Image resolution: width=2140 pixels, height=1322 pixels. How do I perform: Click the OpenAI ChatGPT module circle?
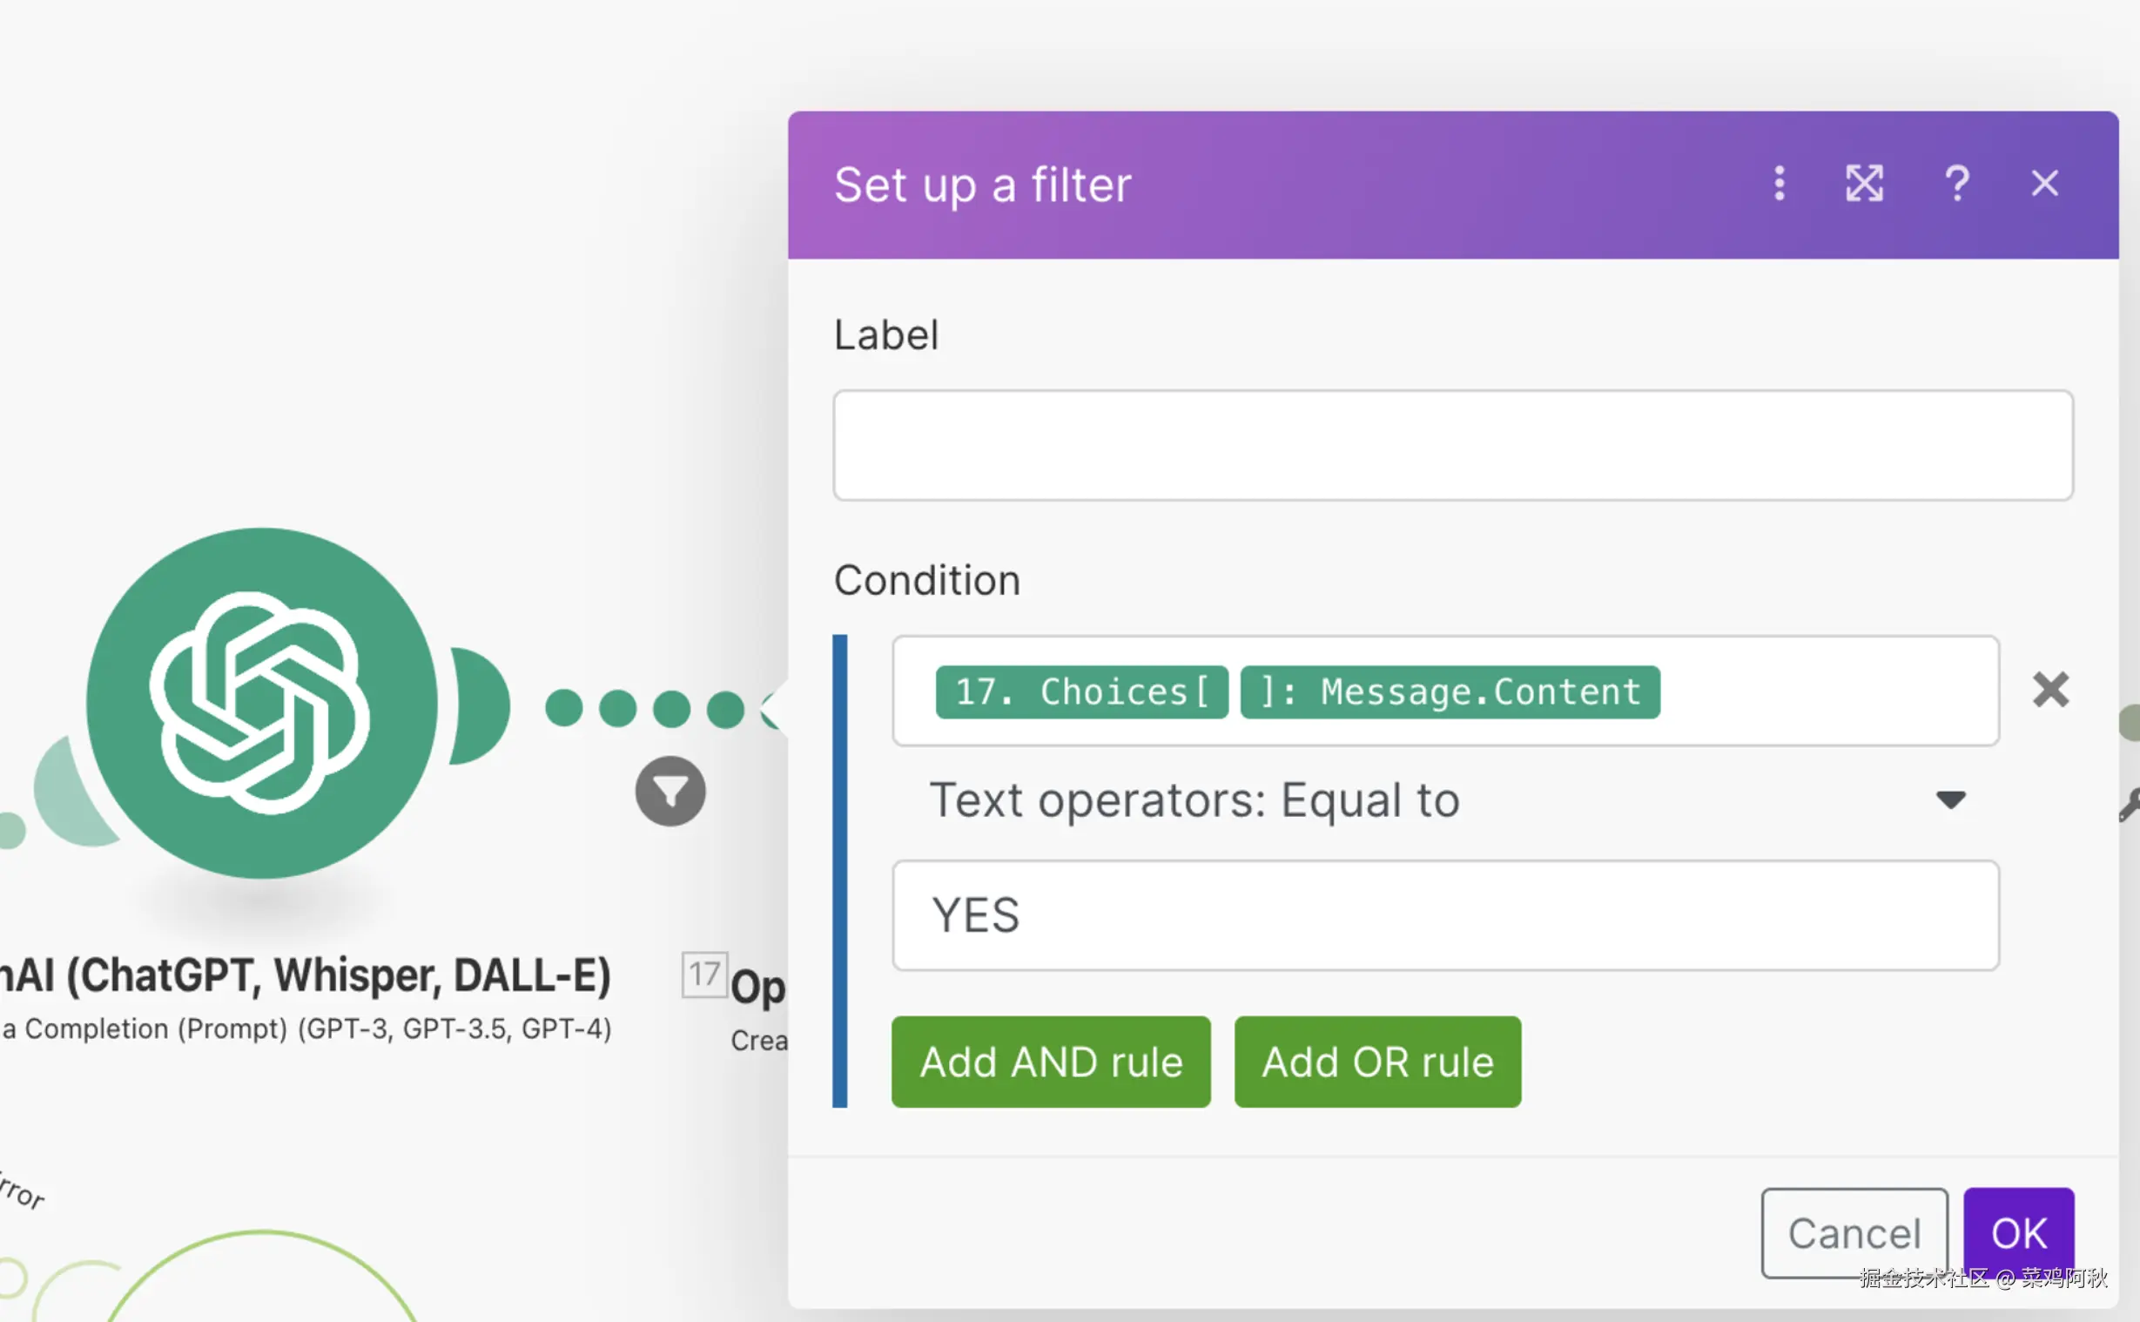pos(261,703)
